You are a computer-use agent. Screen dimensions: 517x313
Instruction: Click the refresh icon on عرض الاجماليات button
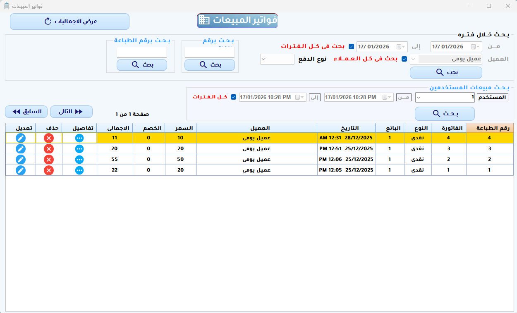click(x=47, y=21)
